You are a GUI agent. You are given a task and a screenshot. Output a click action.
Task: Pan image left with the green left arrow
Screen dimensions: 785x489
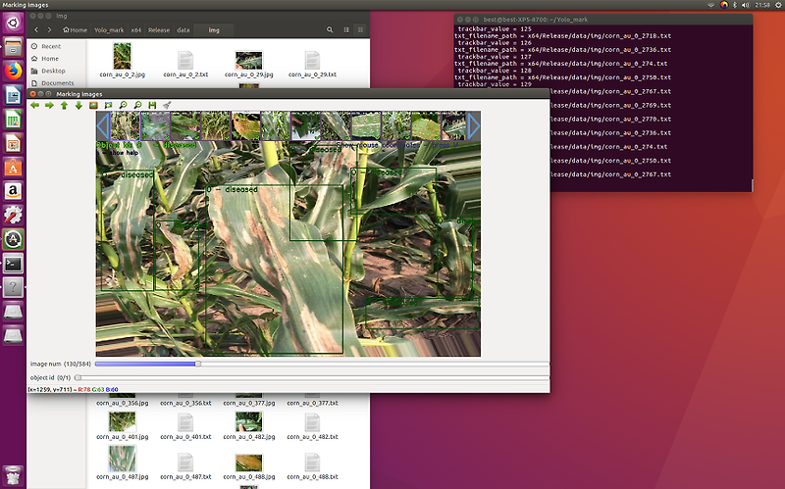pyautogui.click(x=34, y=105)
